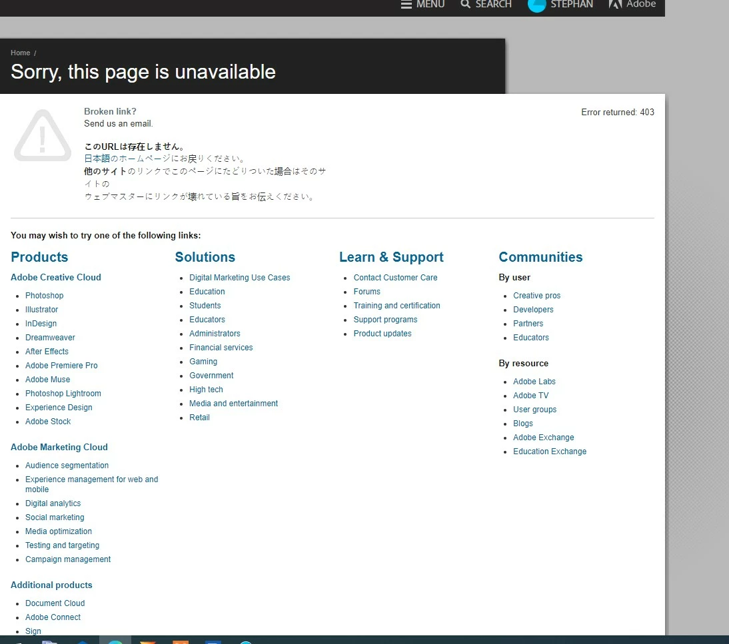Click Educators under Communities By user
The image size is (729, 644).
pos(531,338)
